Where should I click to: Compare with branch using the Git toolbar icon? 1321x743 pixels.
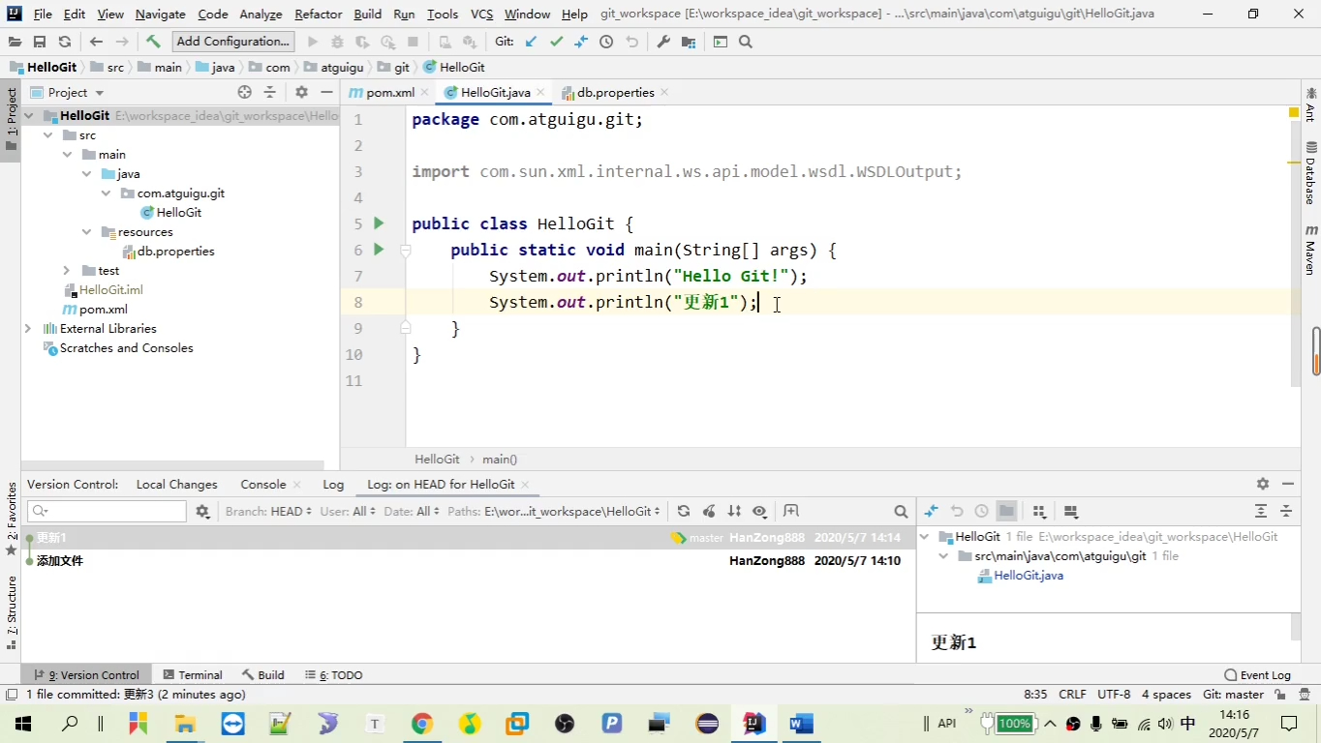[580, 42]
